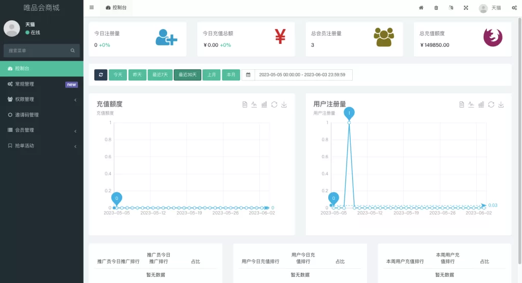Open the 天猫 user avatar in the header
The width and height of the screenshot is (522, 283).
coord(483,8)
